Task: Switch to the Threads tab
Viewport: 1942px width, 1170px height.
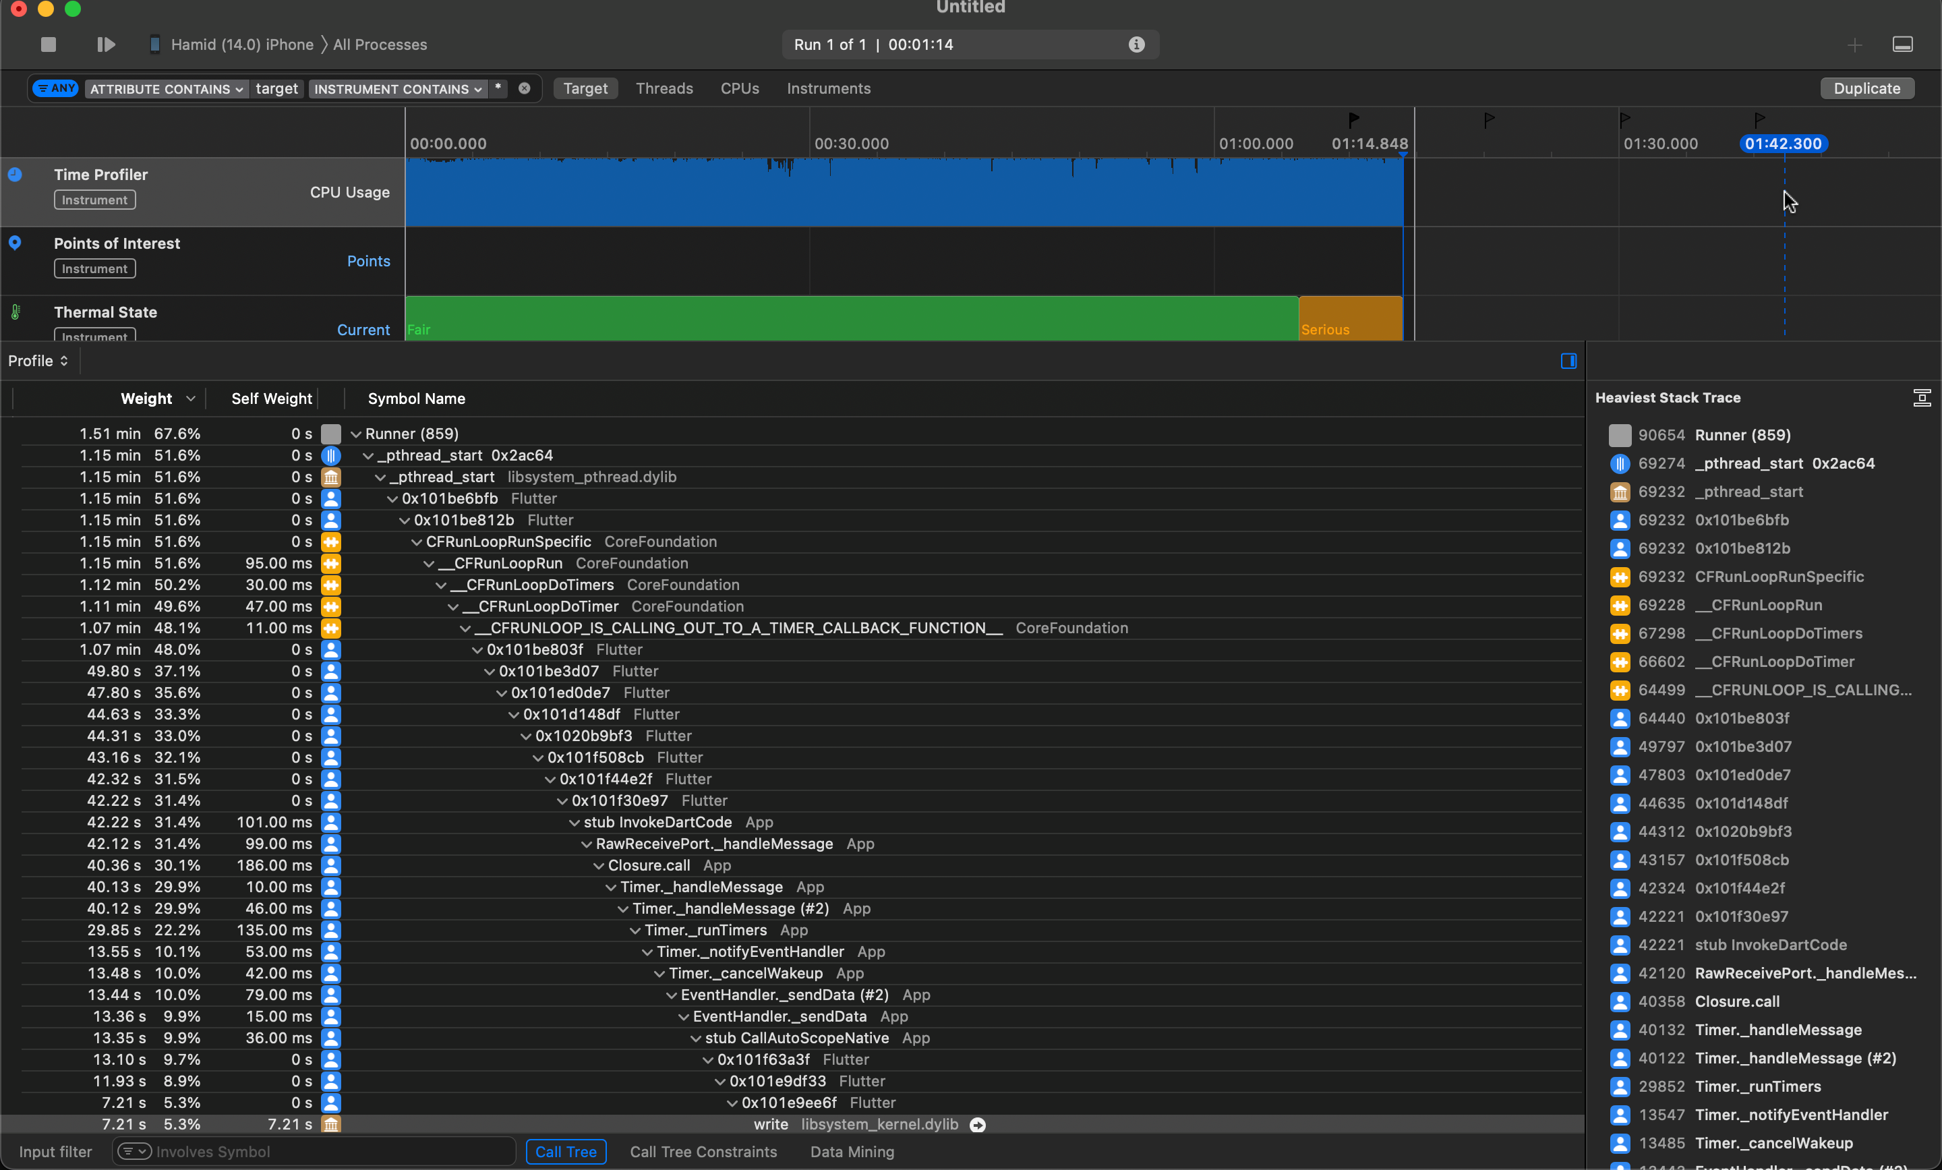Action: point(664,88)
